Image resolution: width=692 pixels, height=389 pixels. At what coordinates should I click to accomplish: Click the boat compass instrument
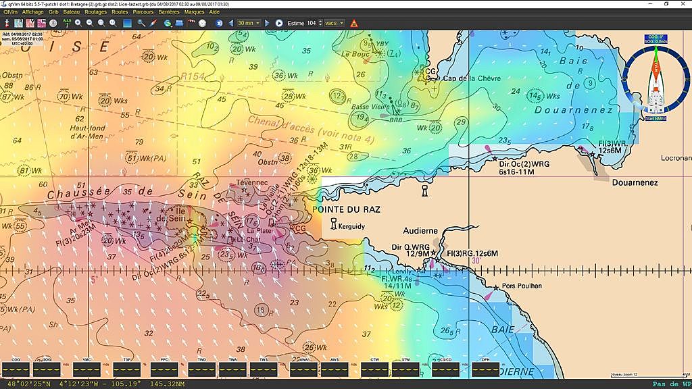(656, 80)
